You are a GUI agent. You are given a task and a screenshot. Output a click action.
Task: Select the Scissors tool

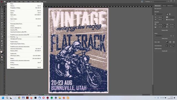coord(2,32)
